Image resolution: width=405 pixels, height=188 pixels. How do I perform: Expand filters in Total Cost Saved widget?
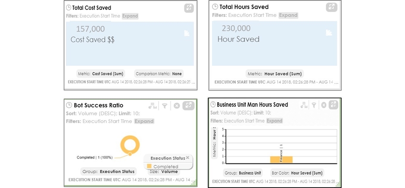pos(130,16)
